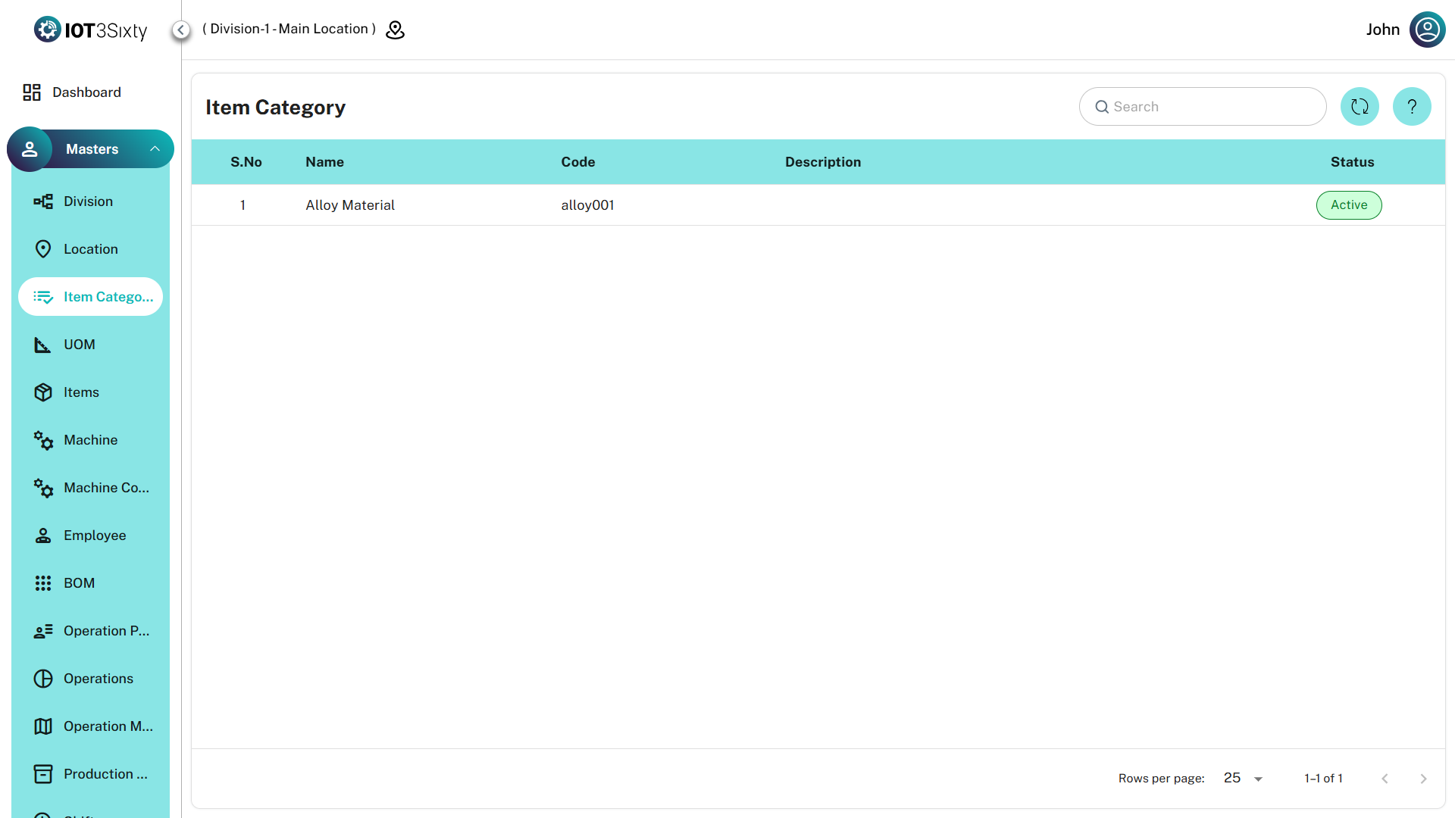Click the Machine gears icon in sidebar

[x=43, y=440]
